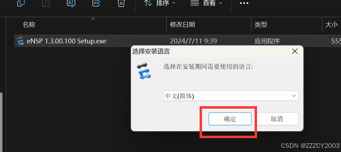Screen dimensions: 341x152
Task: Cancel installation with the 取消 button
Action: 277,119
